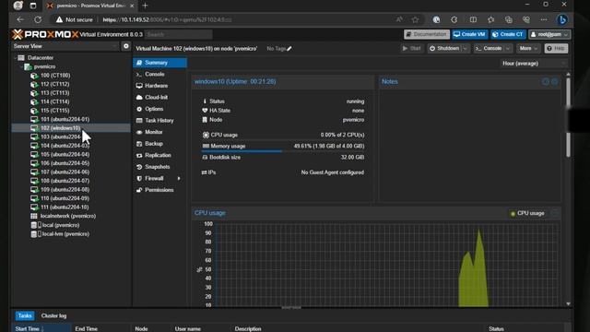Click the Help button
Screen dimensions: 590x332
556,49
